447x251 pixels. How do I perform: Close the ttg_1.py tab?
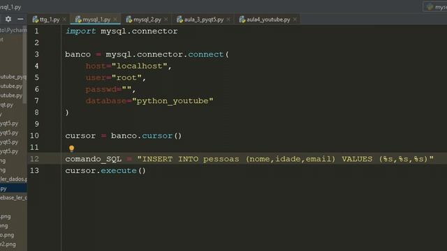point(64,20)
